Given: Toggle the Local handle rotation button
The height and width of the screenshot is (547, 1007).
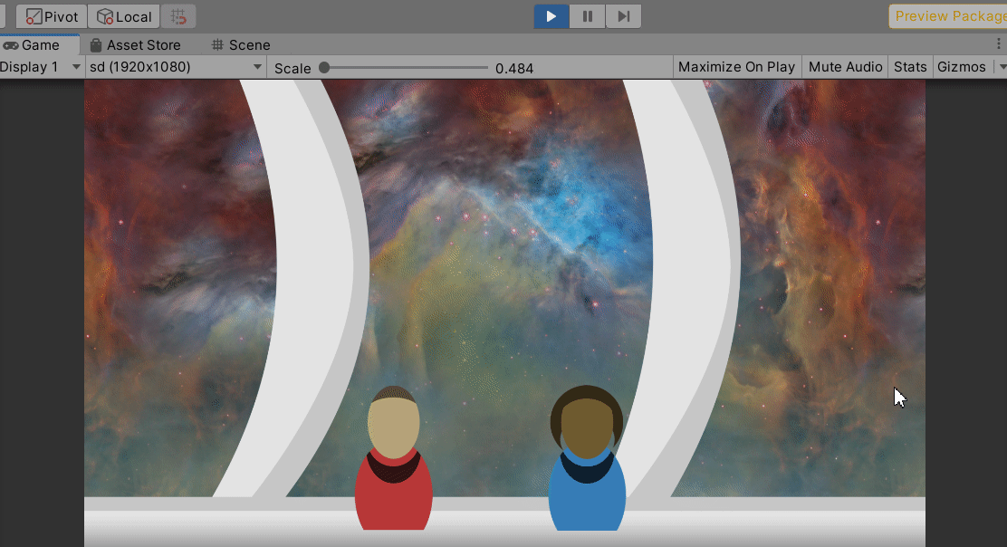Looking at the screenshot, I should click(124, 16).
